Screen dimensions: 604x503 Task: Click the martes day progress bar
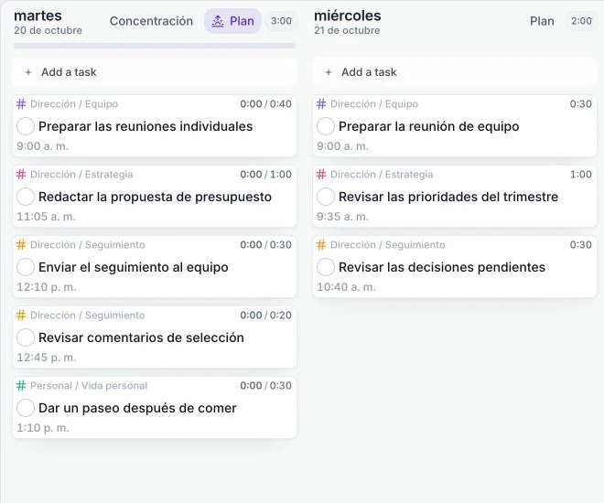pyautogui.click(x=155, y=46)
